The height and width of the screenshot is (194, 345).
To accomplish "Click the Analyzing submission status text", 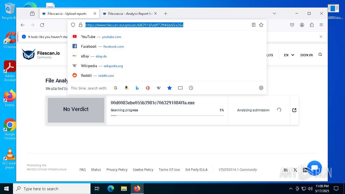I will 253,110.
